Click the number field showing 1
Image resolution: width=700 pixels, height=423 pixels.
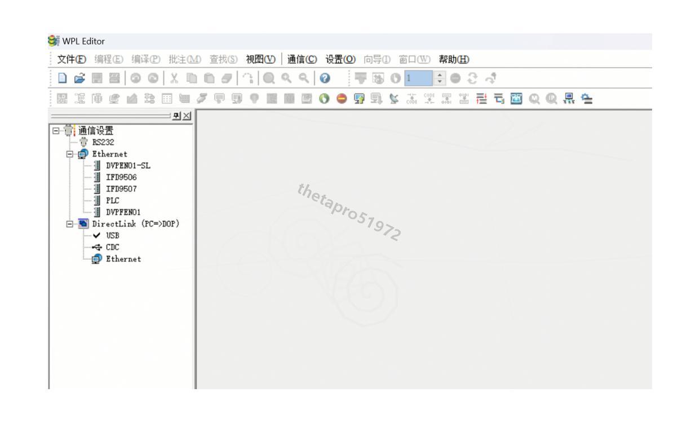coord(419,77)
